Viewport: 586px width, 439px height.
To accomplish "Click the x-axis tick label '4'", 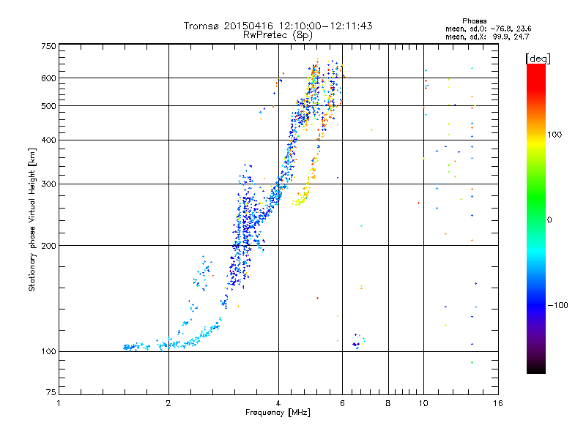I will pos(278,403).
